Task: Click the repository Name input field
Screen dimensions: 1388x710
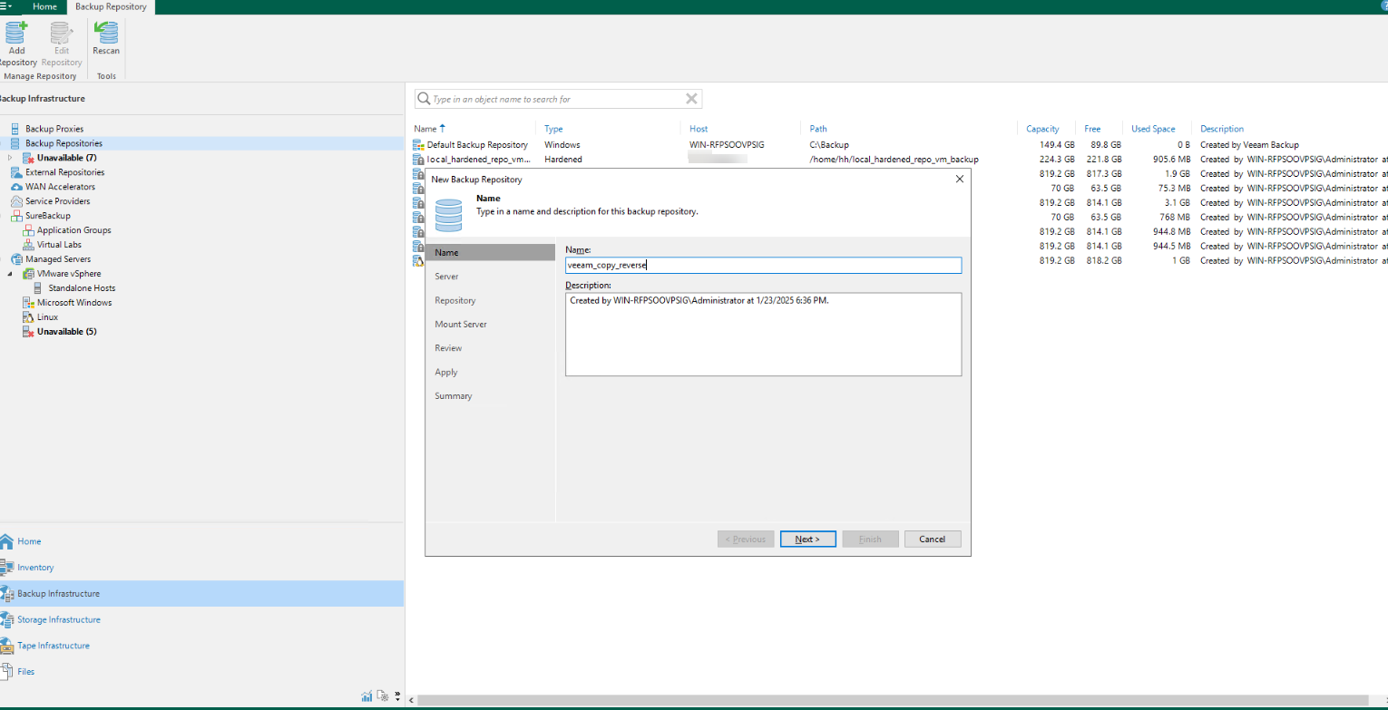Action: 762,266
